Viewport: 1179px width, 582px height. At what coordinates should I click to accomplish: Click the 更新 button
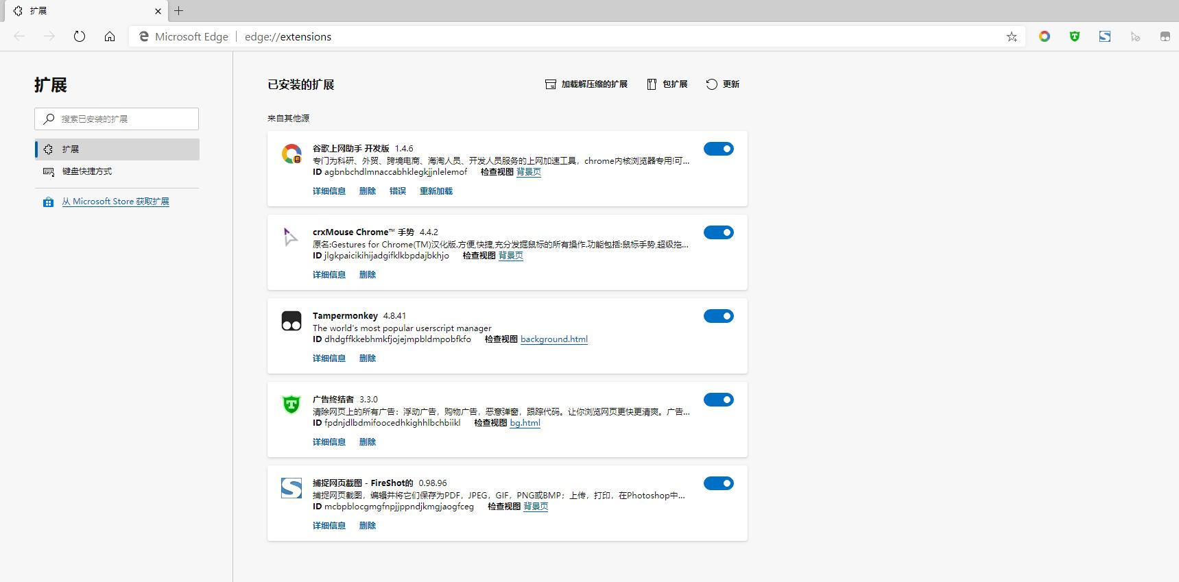tap(723, 84)
